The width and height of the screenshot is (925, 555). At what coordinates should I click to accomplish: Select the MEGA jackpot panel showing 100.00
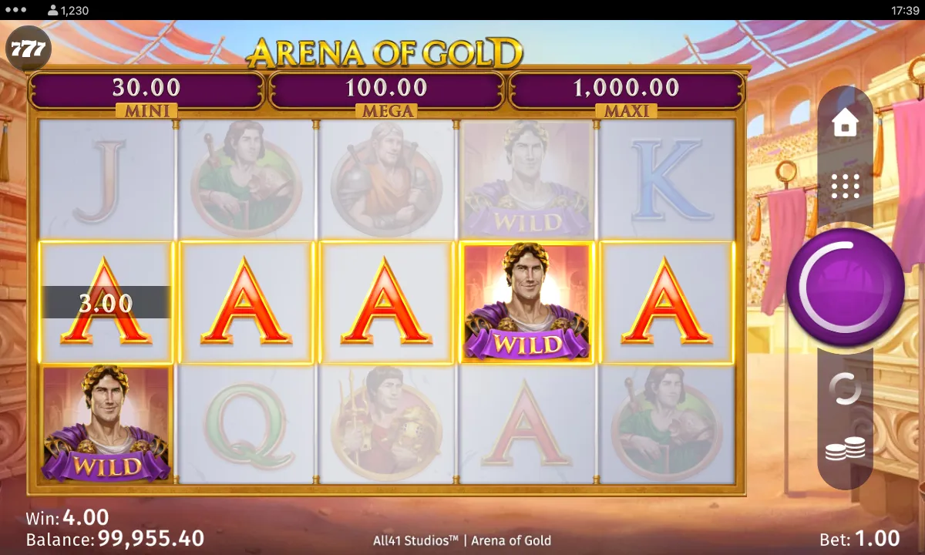[x=386, y=92]
